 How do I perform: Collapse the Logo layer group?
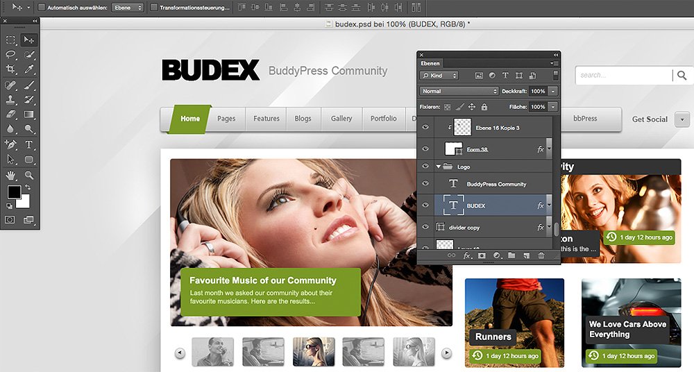coord(439,167)
